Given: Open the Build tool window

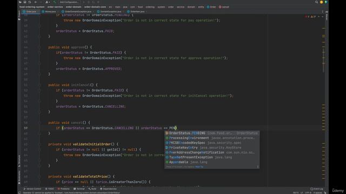Looking at the screenshot, I should click(x=92, y=189).
